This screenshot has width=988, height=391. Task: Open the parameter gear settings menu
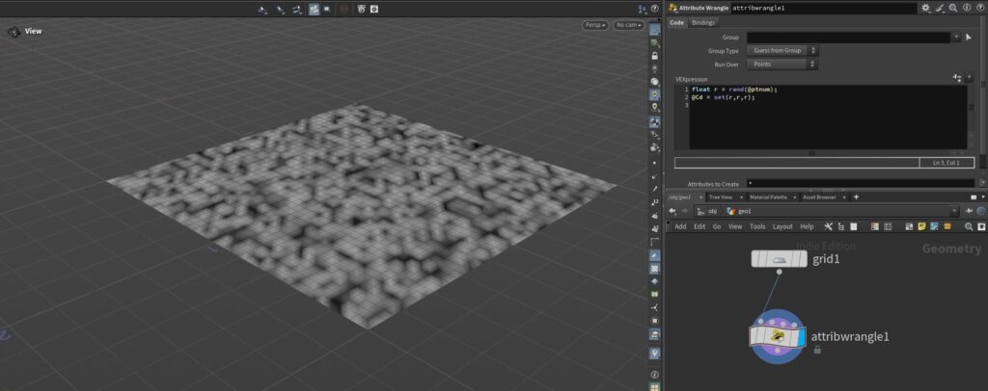point(926,8)
